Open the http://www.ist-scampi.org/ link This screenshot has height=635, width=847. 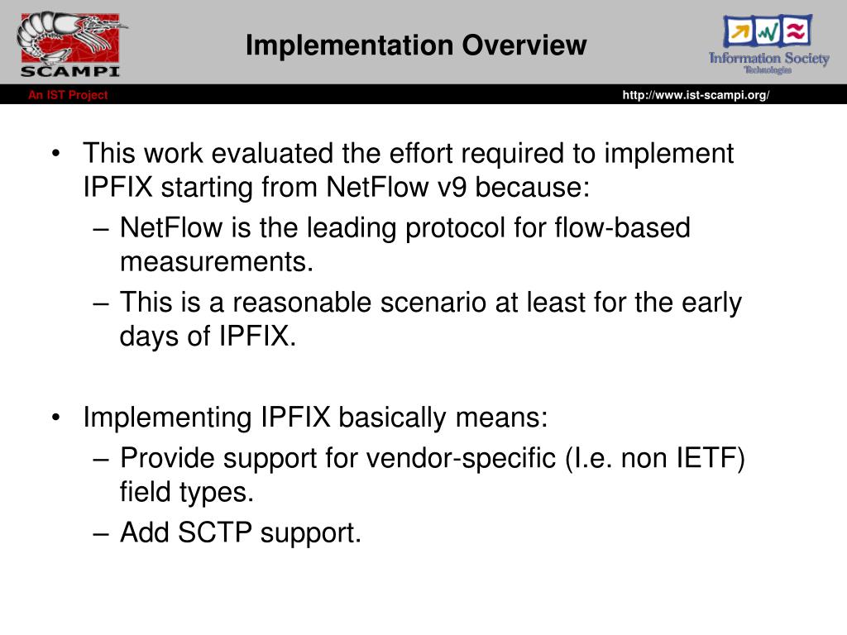coord(696,95)
